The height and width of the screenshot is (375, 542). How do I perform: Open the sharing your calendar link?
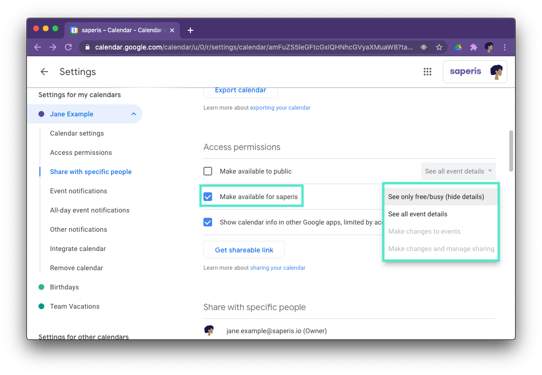point(278,268)
